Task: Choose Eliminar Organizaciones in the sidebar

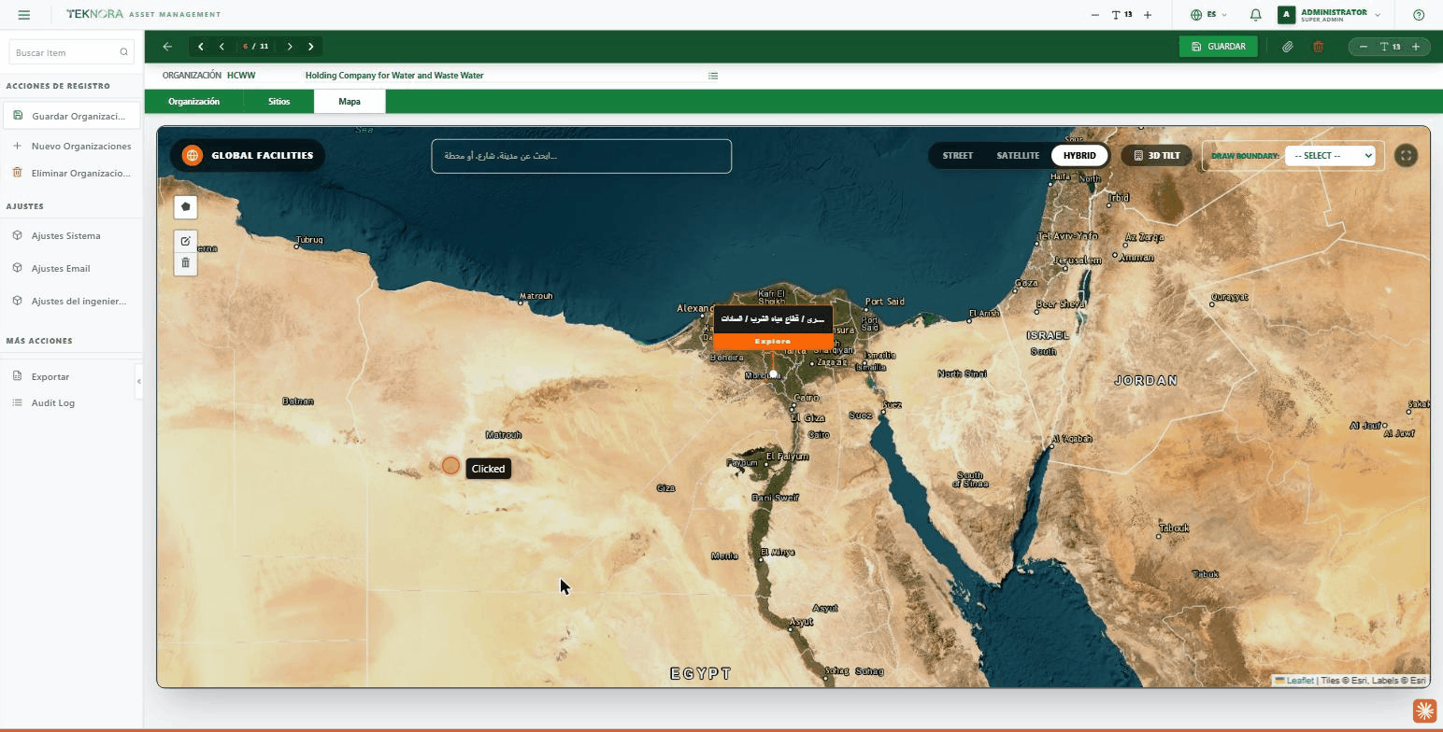Action: pos(72,173)
